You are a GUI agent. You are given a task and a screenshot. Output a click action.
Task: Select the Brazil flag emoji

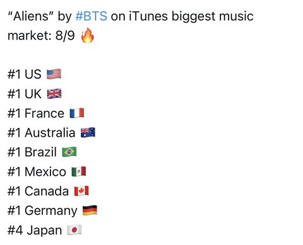69,152
